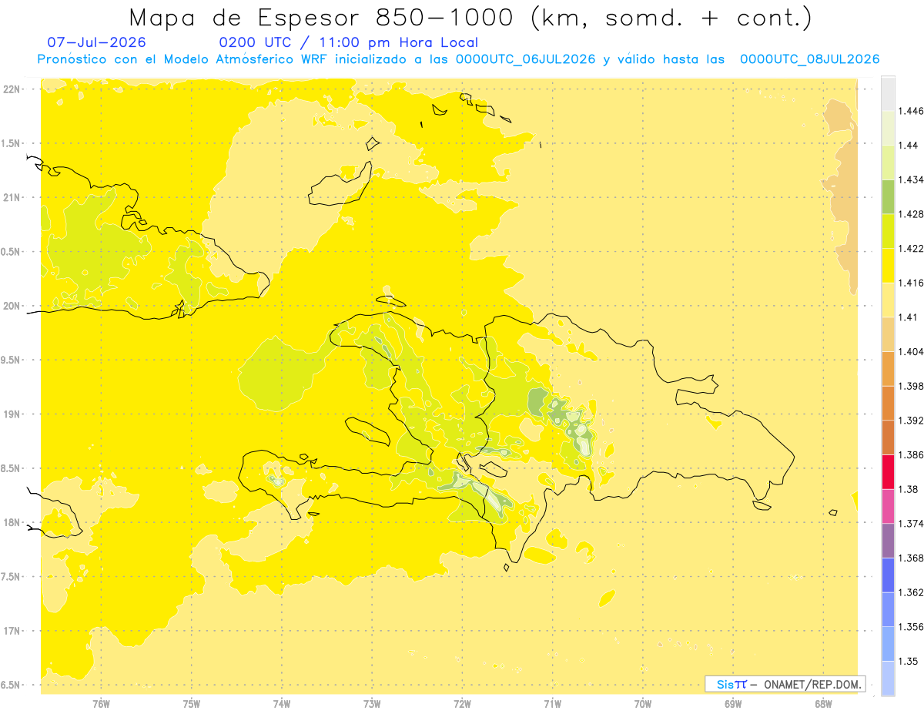Pick the tan swatch between 1.404 and 1.41
This screenshot has height=714, width=924.
pos(888,334)
